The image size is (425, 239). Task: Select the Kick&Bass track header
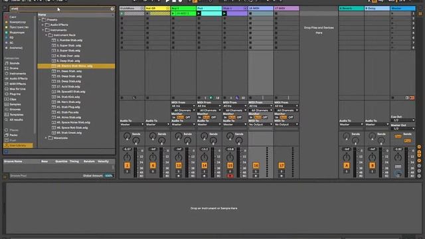pyautogui.click(x=131, y=9)
